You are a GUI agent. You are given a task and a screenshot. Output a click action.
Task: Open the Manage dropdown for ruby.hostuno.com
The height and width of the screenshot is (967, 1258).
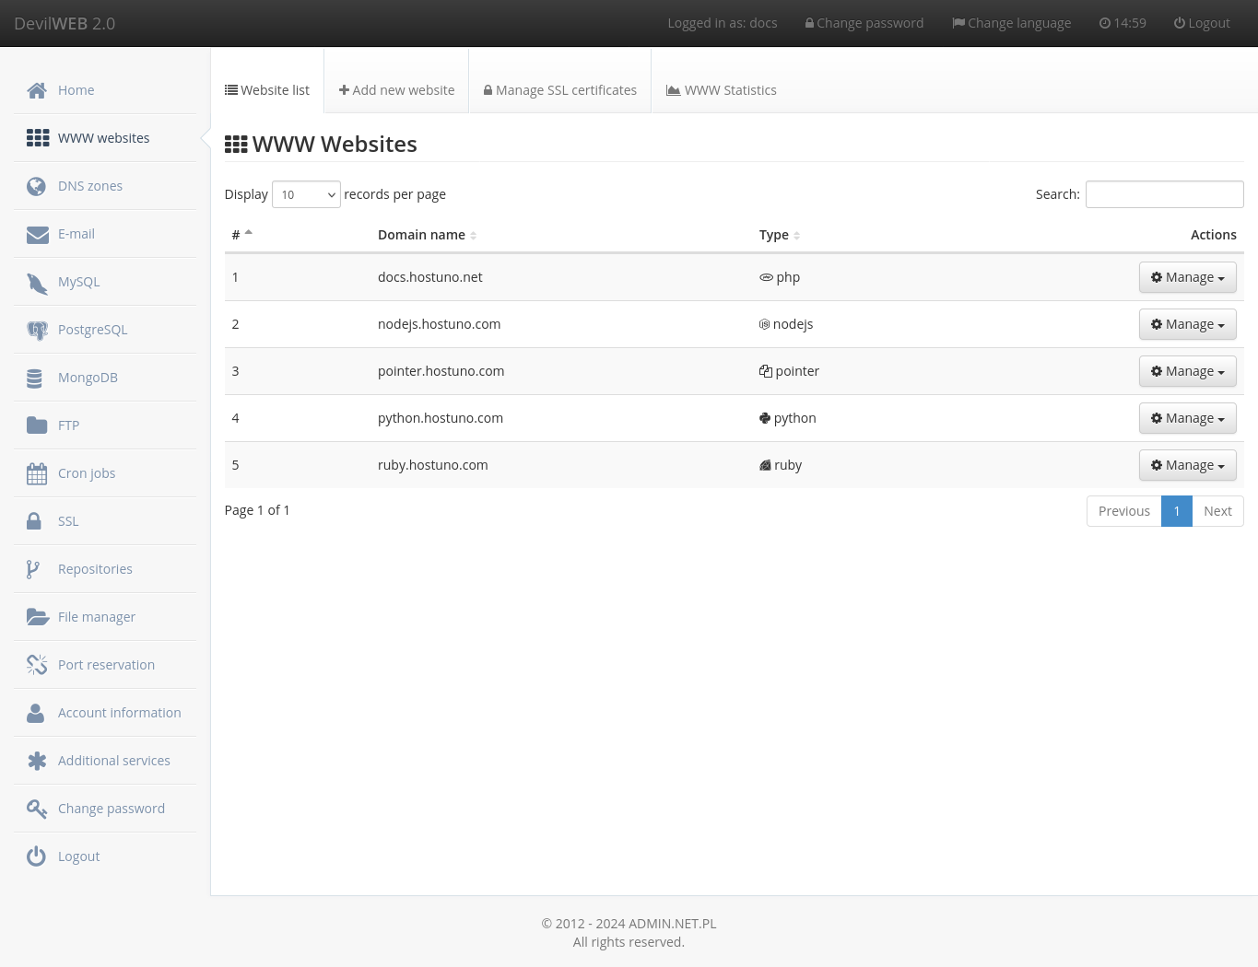coord(1187,465)
